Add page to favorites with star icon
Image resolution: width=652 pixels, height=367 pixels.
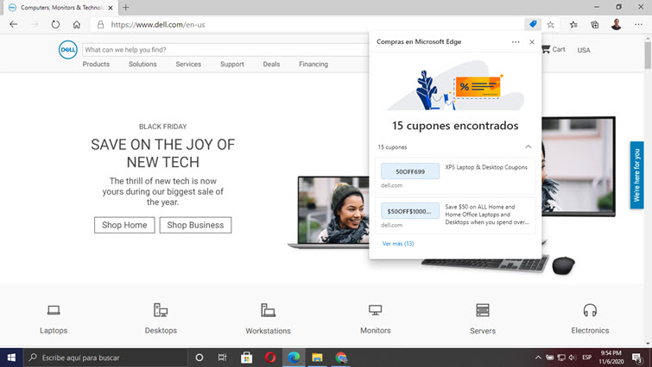(550, 25)
